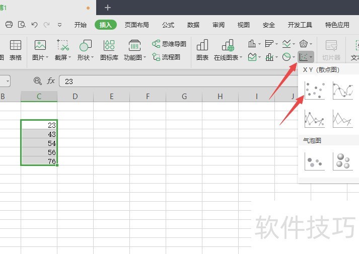Click the 图表 chart button

tap(202, 50)
